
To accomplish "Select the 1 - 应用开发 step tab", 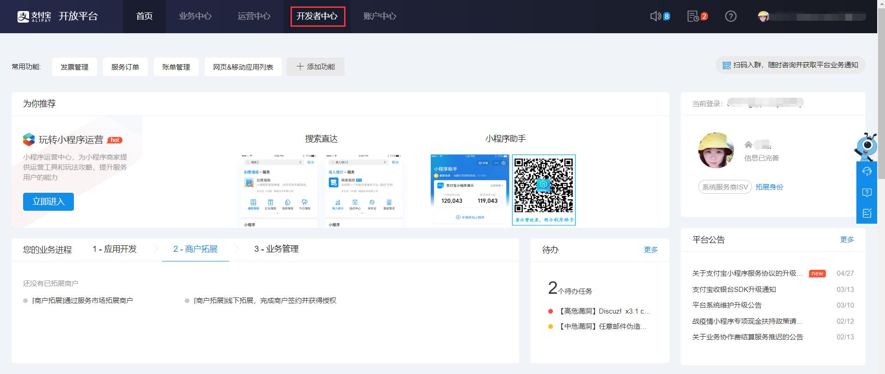I will tap(115, 249).
